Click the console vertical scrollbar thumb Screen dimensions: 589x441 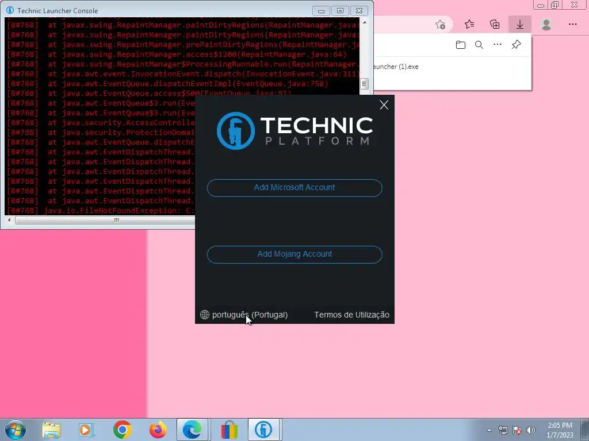click(x=364, y=84)
